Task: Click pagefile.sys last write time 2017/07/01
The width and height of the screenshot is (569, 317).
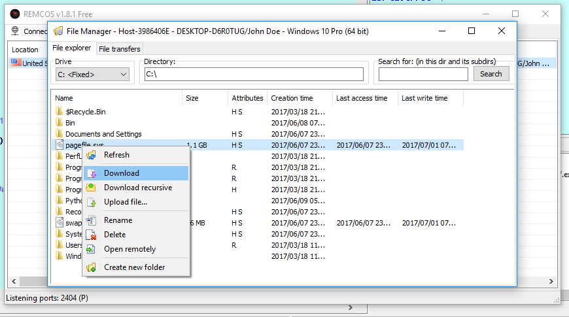Action: [x=428, y=146]
